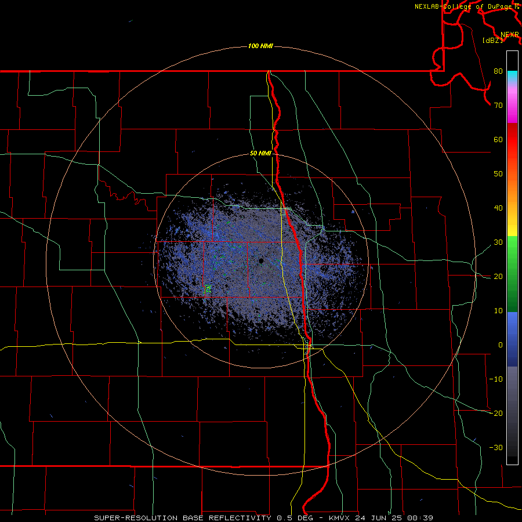The width and height of the screenshot is (522, 522).
Task: Click the '50 NMI' range ring label
Action: (260, 154)
